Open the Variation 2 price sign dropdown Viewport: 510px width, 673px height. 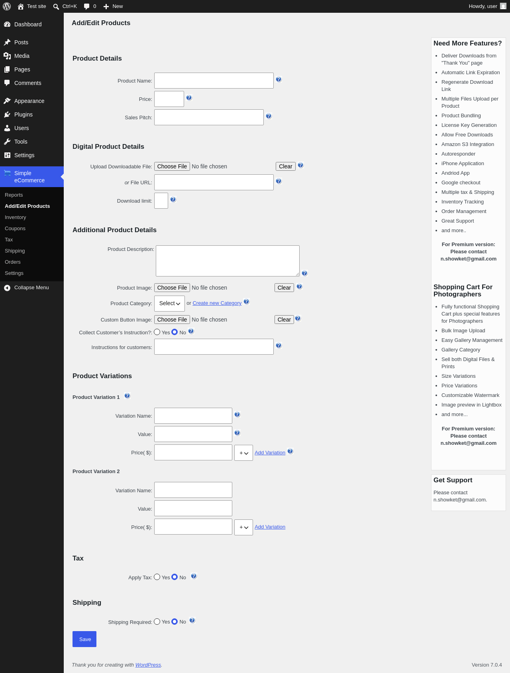pos(243,527)
